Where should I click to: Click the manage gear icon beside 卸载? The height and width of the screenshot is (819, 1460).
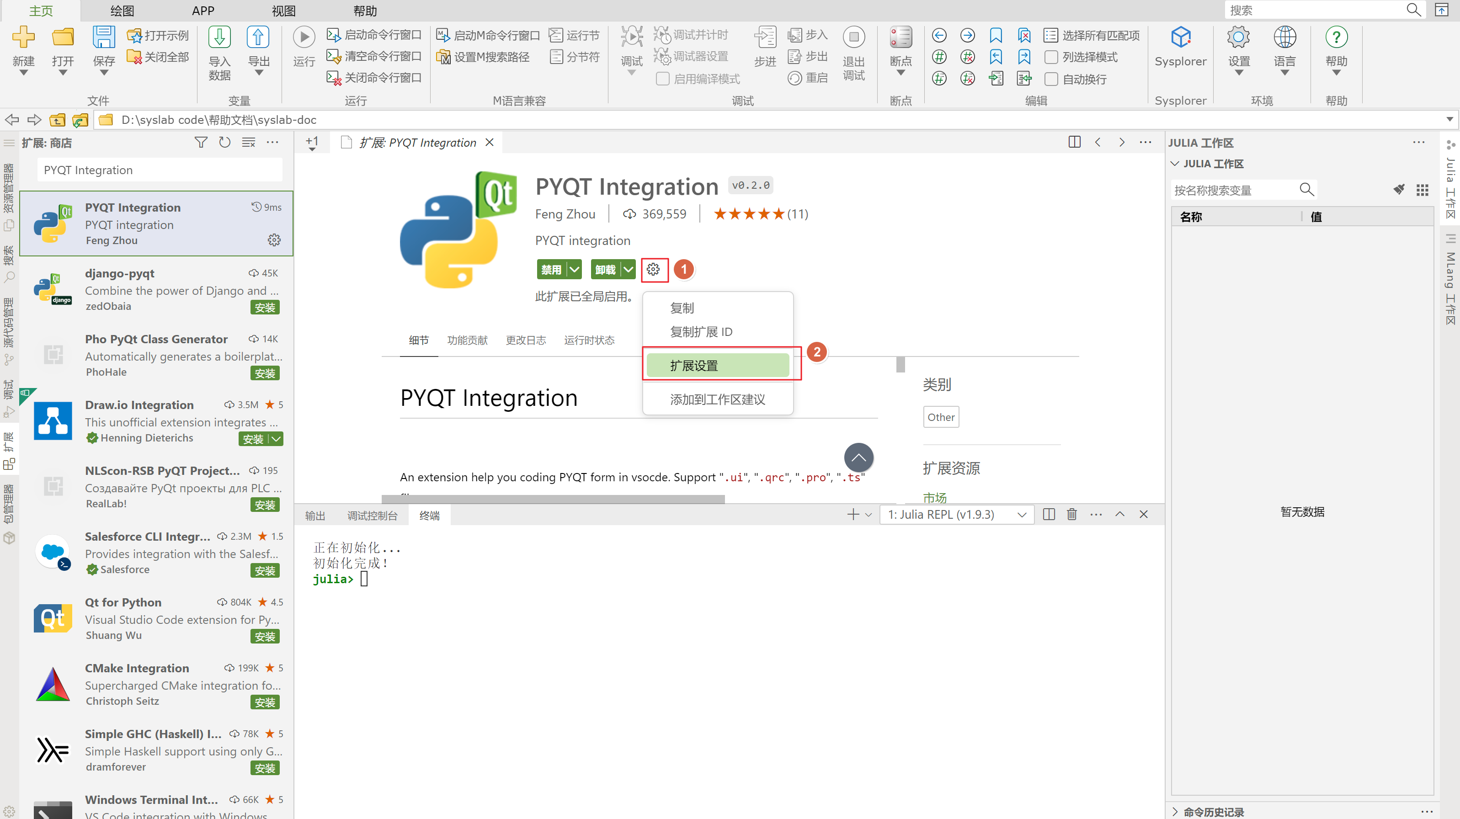(x=654, y=269)
